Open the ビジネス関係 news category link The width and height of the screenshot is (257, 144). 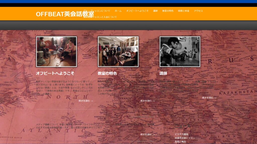pos(181,134)
